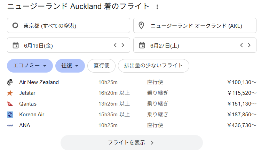This screenshot has width=261, height=150.
Task: Open the 往復 trip type dropdown
Action: click(70, 66)
